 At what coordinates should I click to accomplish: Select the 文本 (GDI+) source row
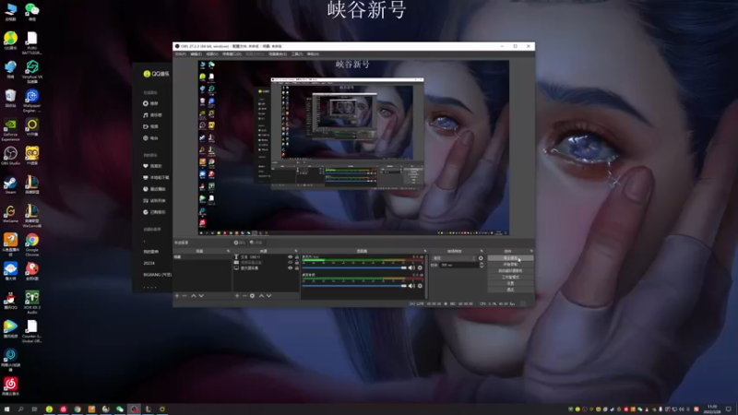tap(267, 257)
